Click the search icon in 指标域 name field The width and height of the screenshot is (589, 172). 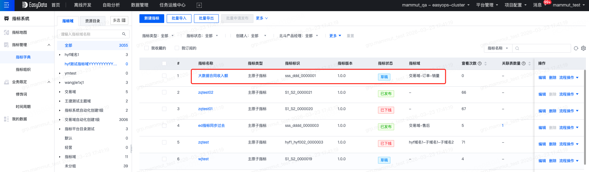pos(124,34)
